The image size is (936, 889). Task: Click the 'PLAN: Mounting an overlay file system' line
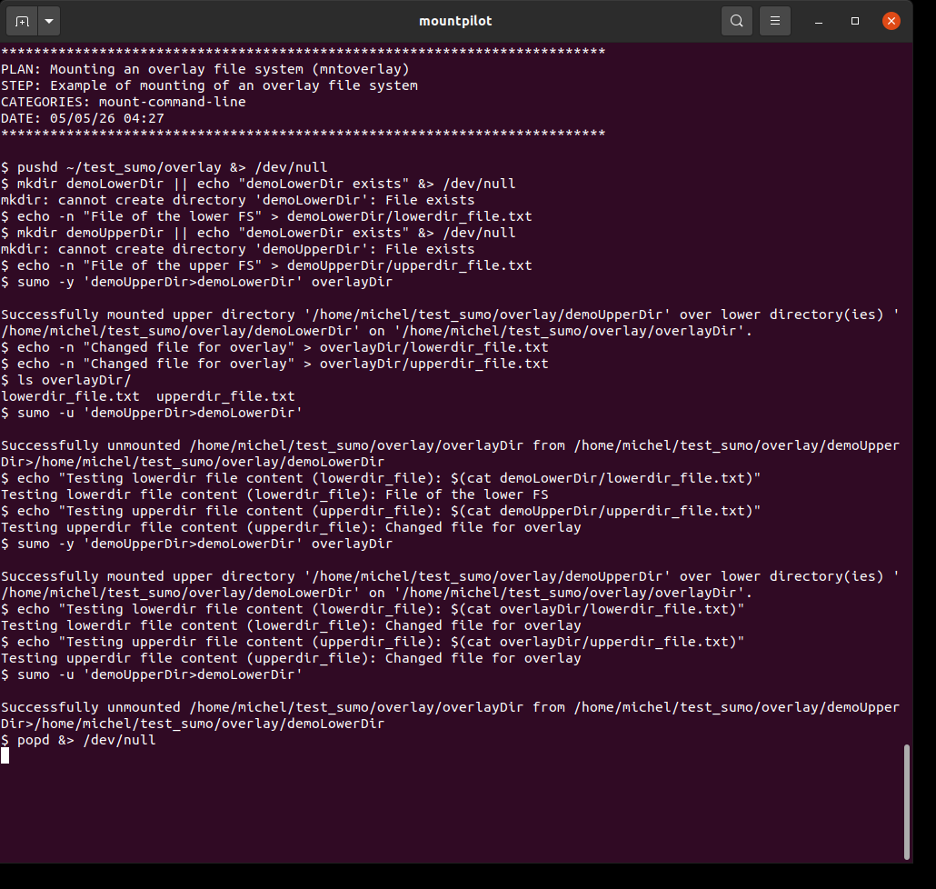coord(205,69)
